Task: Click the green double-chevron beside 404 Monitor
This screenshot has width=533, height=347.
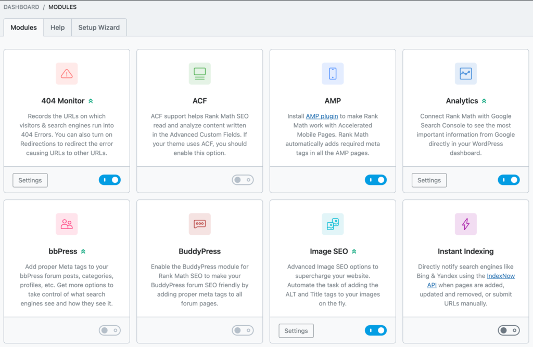Action: coord(91,101)
